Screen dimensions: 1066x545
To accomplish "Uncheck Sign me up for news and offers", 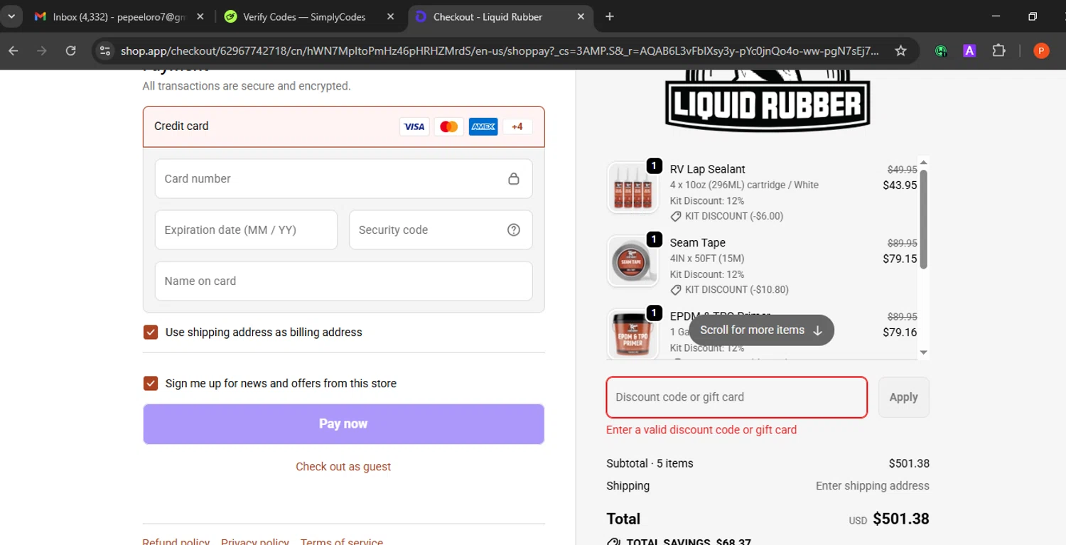I will click(151, 383).
